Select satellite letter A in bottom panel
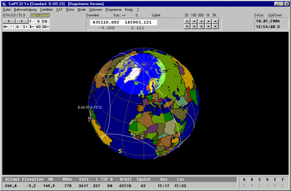The height and width of the screenshot is (191, 291). tap(244, 180)
